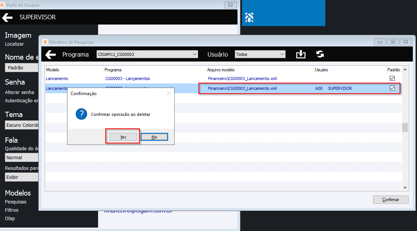Close the Modelos de Pesquisas window

pyautogui.click(x=406, y=42)
